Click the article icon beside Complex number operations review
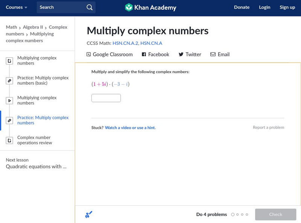Image resolution: width=301 pixels, height=223 pixels. [x=9, y=140]
